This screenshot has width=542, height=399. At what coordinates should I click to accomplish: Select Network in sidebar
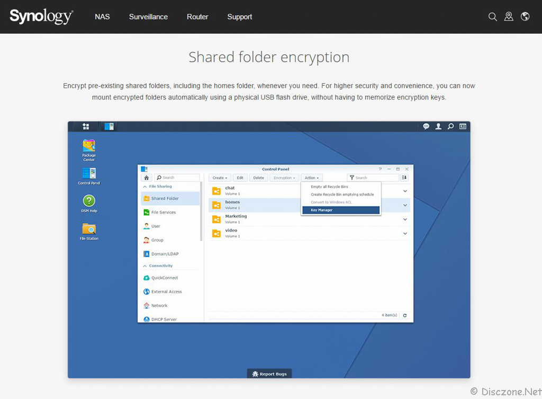170,305
